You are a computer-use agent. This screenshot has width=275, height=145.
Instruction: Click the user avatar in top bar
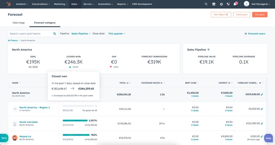tap(246, 4)
